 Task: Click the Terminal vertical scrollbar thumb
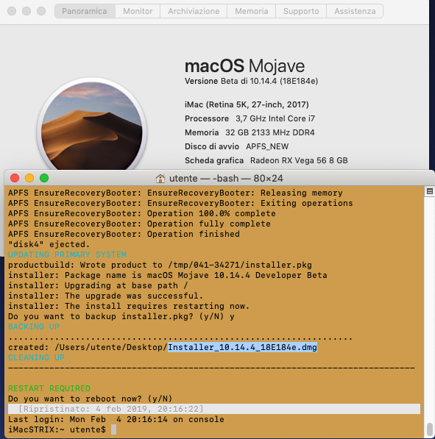(430, 429)
